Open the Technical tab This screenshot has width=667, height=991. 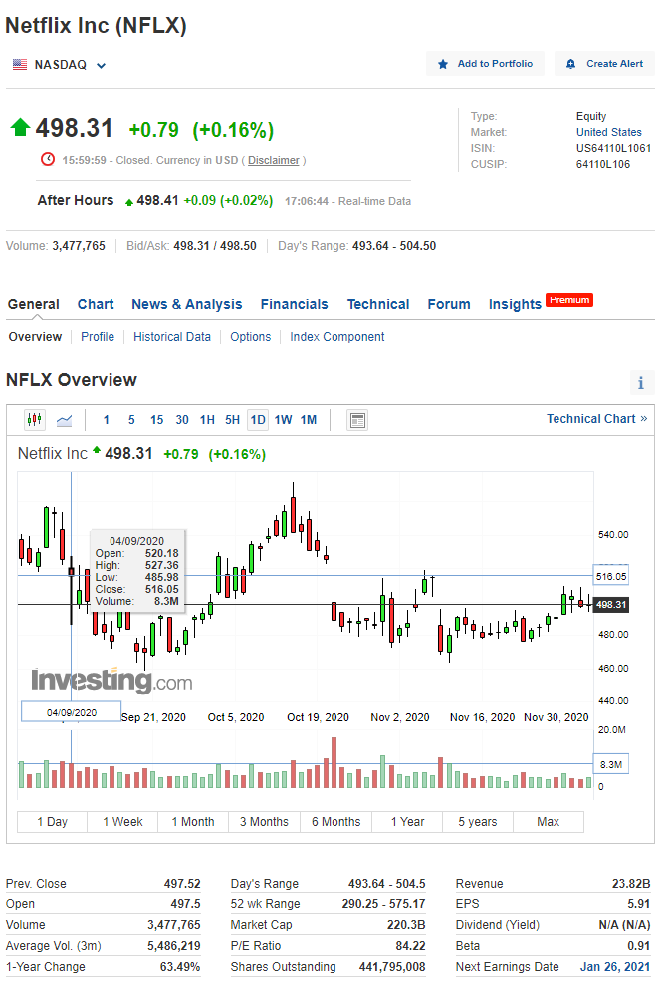point(378,304)
